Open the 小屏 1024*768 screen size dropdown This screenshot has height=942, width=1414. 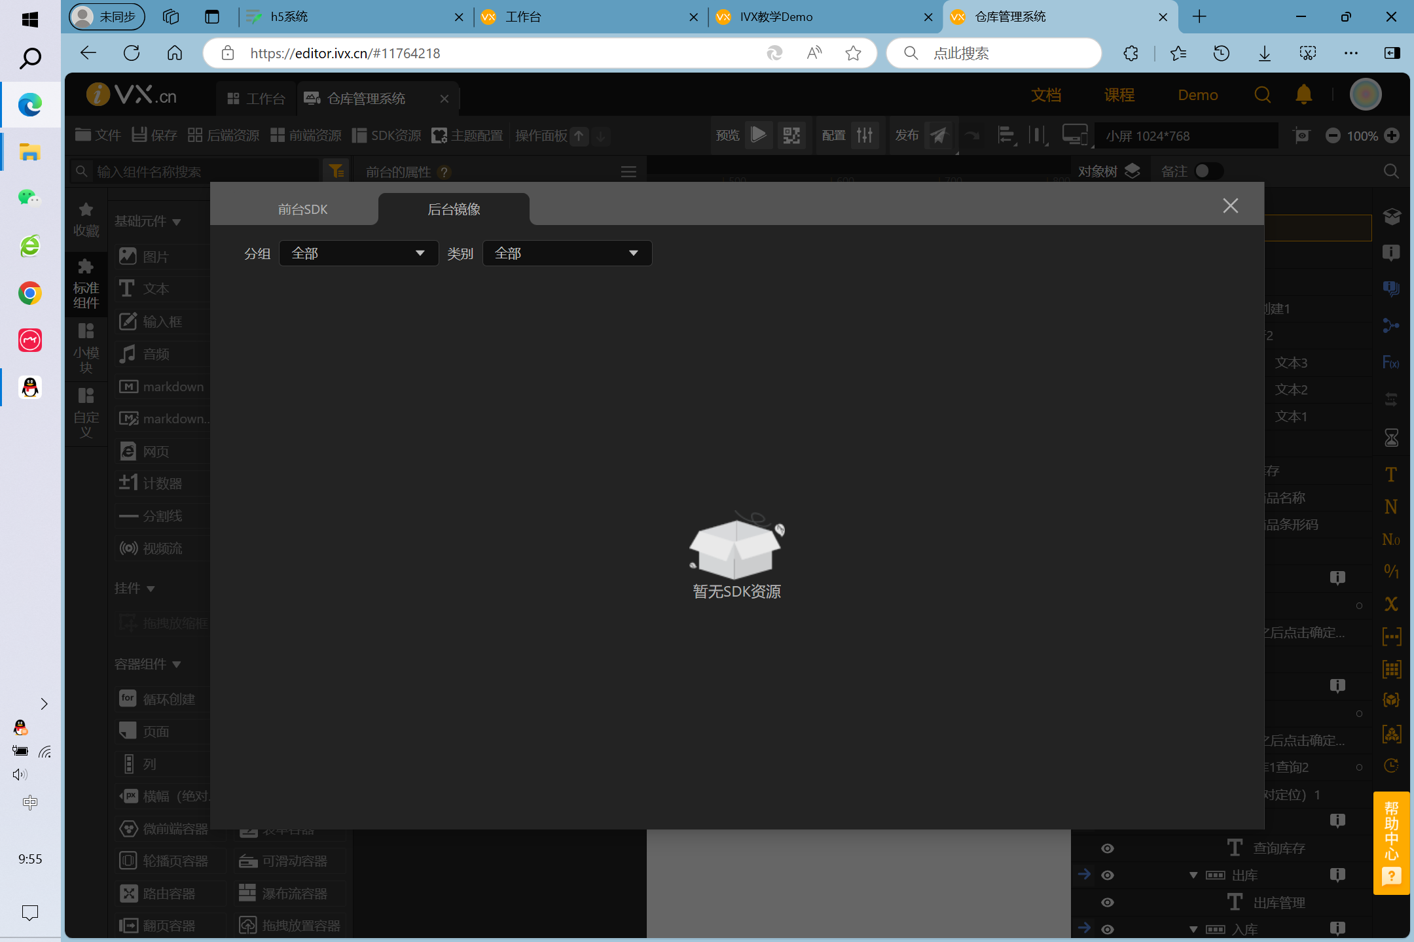[x=1186, y=135]
